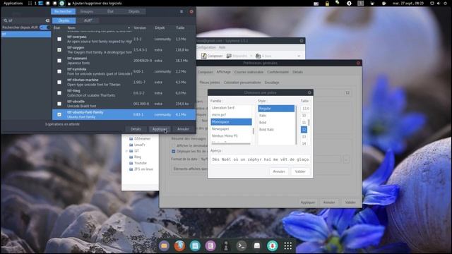Expand the Qt folder tree node

tap(126, 151)
